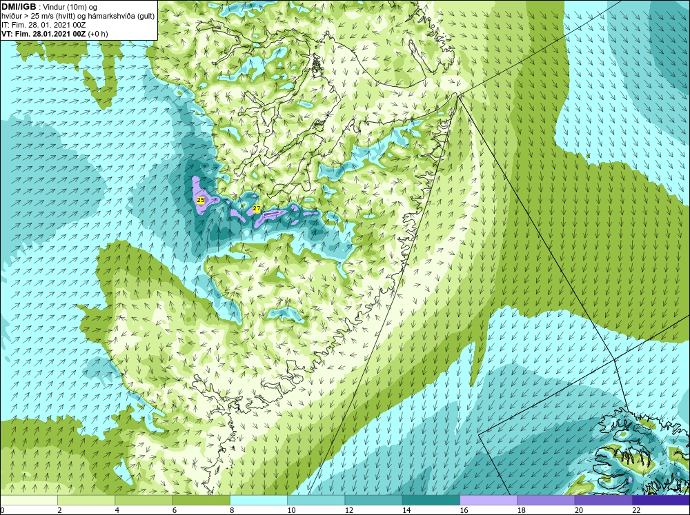The width and height of the screenshot is (690, 515).
Task: Select the 0–2 m/s pale legend swatch
Action: coord(29,501)
